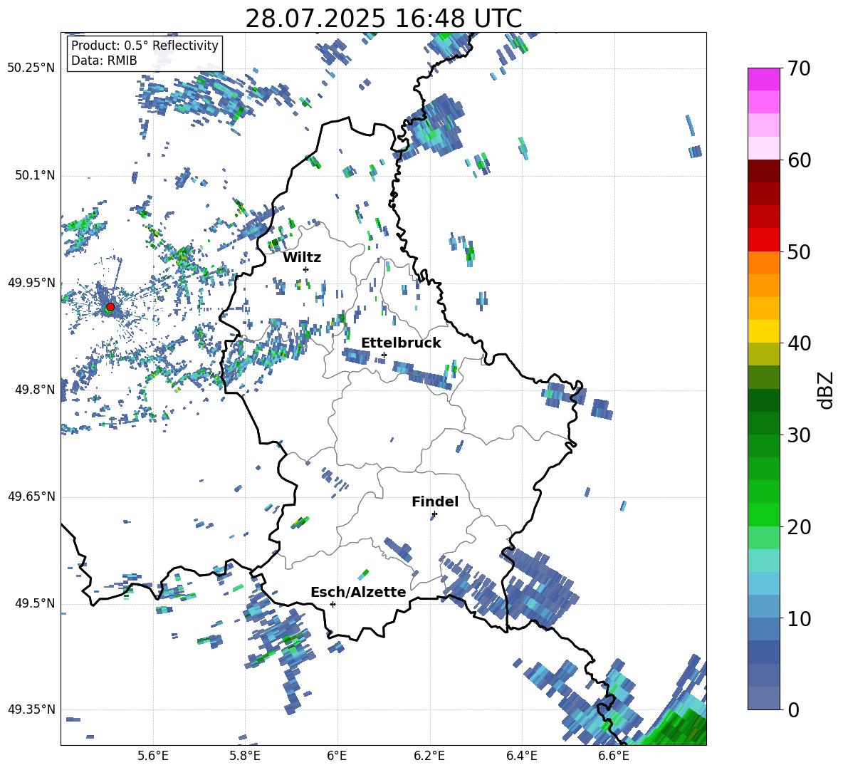Click the colorbar tick label 50
This screenshot has height=770, width=843.
point(799,252)
